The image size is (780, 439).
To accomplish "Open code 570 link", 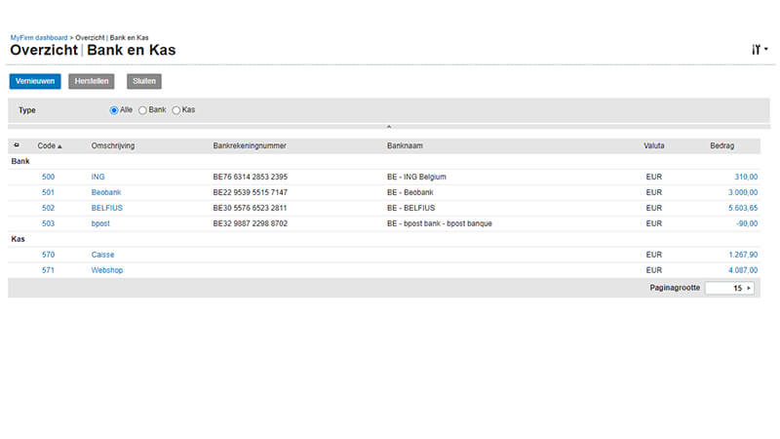I will pos(48,255).
